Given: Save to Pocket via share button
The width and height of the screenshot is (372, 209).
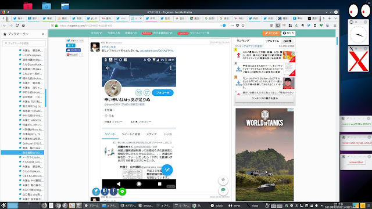Looking at the screenshot, I should [72, 55].
